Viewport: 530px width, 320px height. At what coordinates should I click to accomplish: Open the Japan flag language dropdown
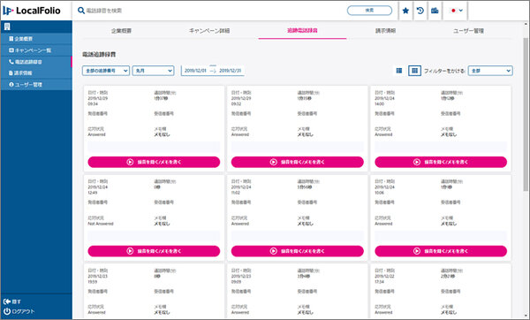click(457, 11)
